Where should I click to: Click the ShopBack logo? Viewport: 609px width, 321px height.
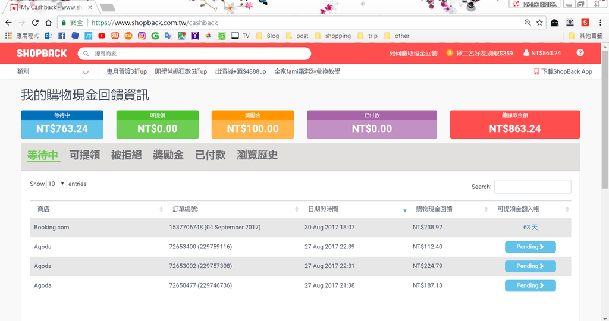42,53
